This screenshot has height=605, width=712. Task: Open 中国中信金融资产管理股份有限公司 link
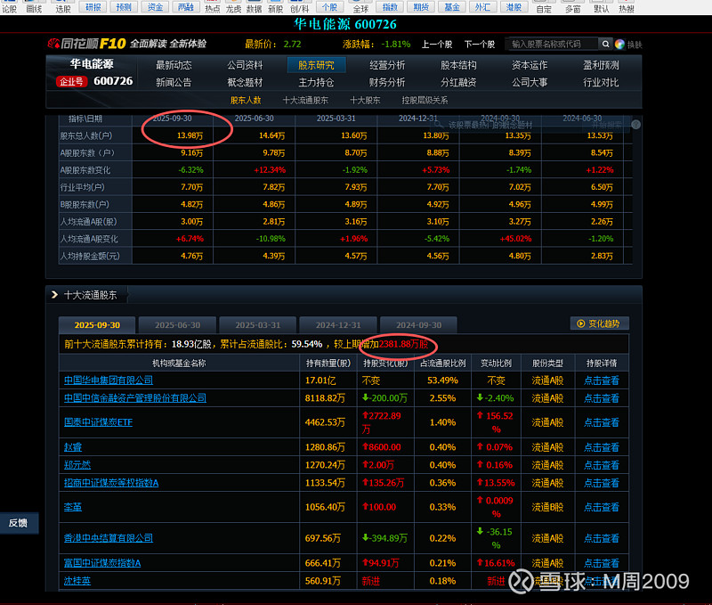coord(135,397)
